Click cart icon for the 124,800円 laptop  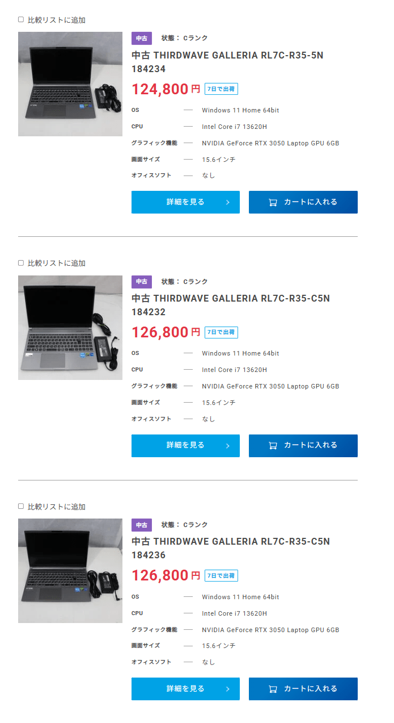(273, 202)
